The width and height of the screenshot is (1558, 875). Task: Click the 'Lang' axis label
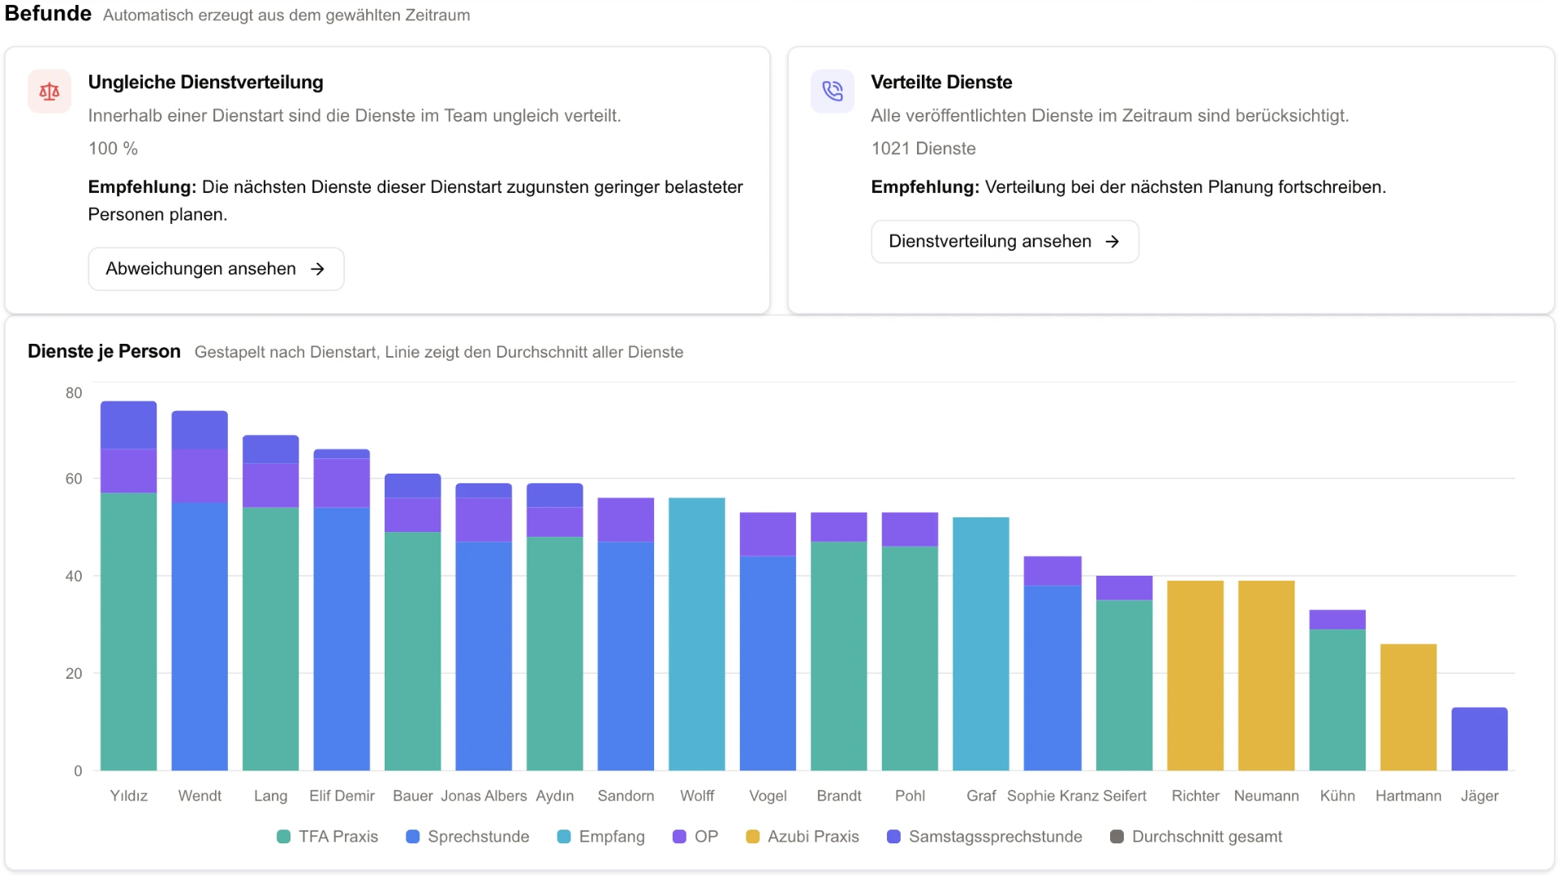coord(270,796)
